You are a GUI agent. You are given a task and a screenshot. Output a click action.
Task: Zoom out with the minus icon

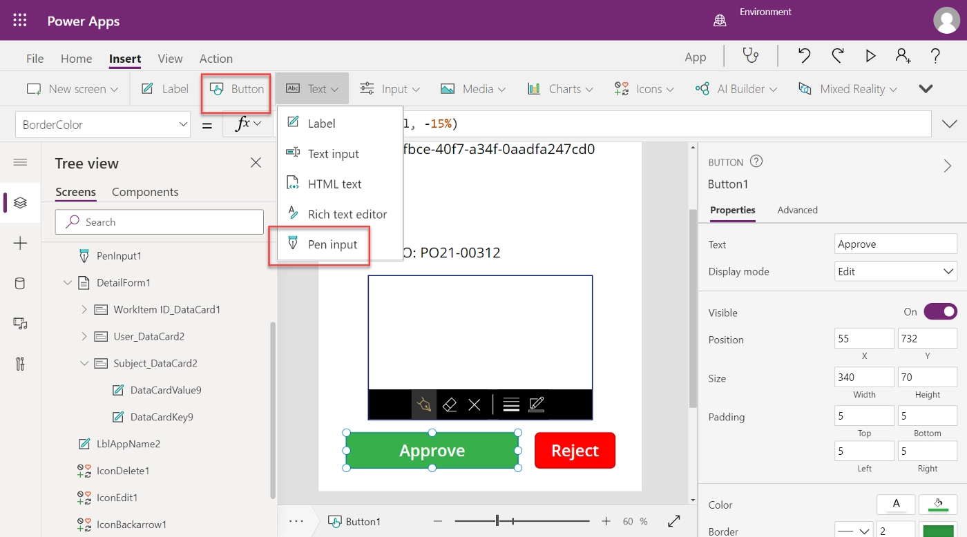tap(439, 521)
